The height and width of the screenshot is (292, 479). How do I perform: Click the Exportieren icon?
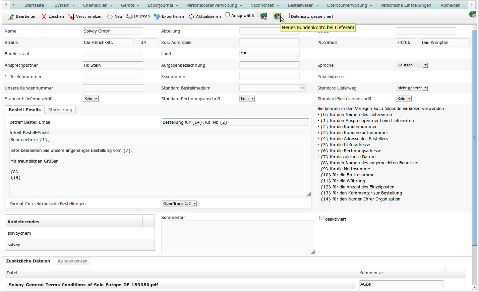pos(157,16)
